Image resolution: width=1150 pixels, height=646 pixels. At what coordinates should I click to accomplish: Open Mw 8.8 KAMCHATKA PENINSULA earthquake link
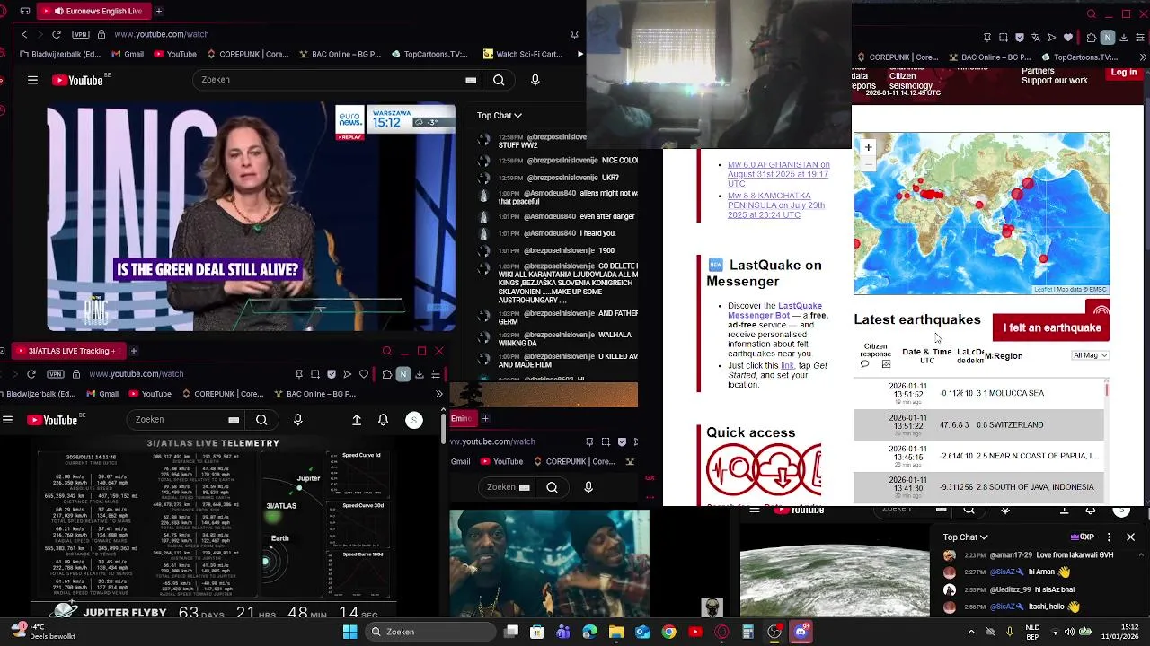click(x=776, y=205)
